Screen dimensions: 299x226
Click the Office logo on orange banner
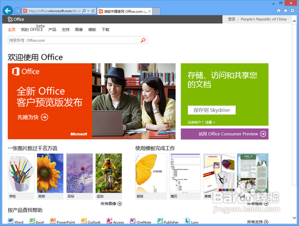[26, 72]
